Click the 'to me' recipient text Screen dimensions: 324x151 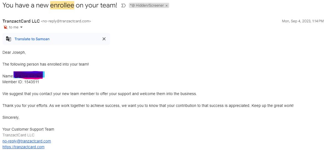coord(14,27)
